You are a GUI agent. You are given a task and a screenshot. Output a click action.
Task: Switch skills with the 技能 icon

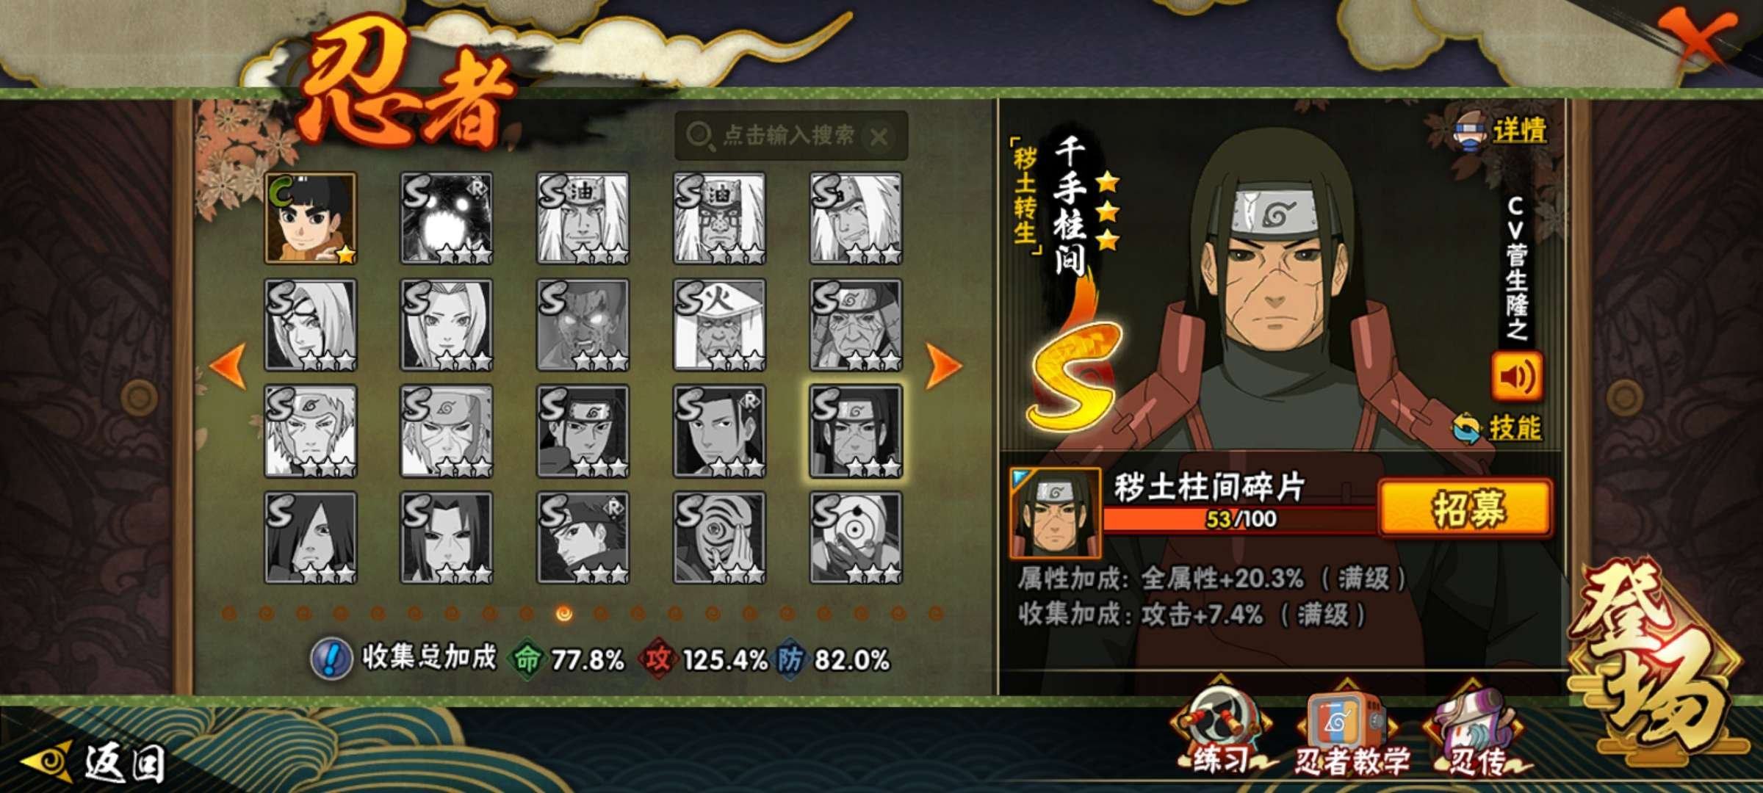point(1497,428)
